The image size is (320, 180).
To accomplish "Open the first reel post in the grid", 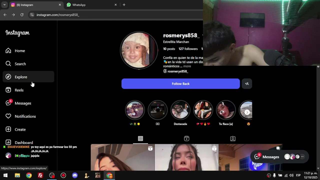I will [122, 157].
